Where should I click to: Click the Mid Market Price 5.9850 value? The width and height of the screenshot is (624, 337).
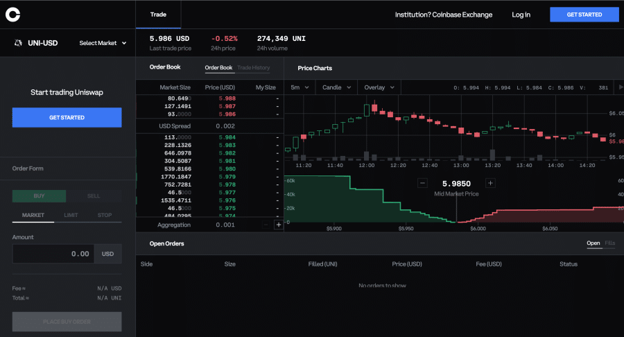coord(456,184)
